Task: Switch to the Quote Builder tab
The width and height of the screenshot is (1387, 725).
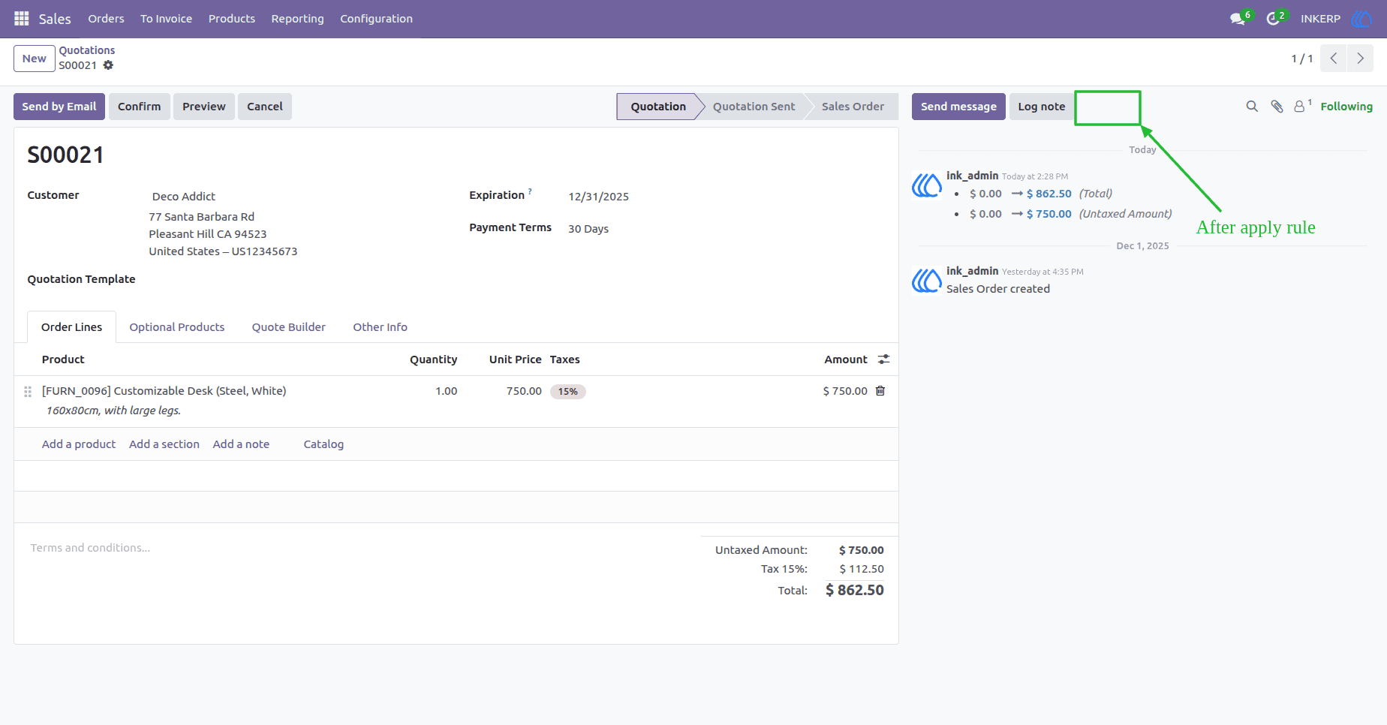Action: [x=289, y=327]
